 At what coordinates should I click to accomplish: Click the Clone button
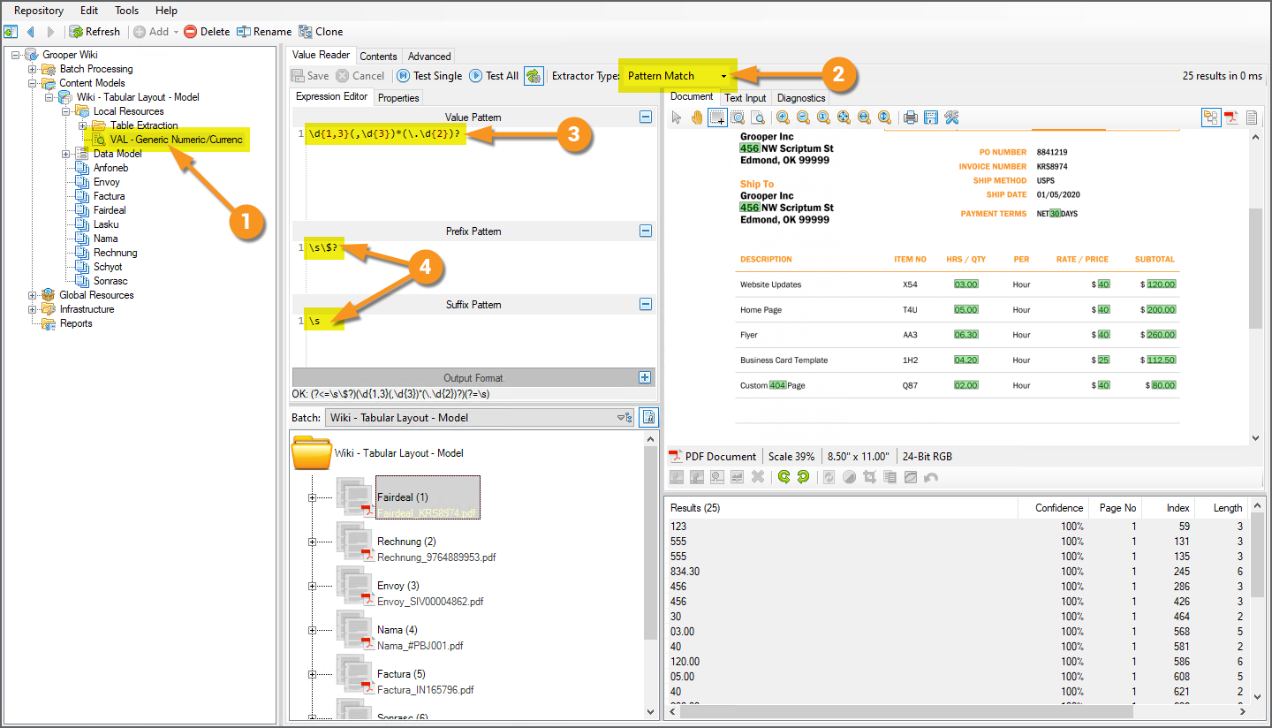tap(321, 32)
